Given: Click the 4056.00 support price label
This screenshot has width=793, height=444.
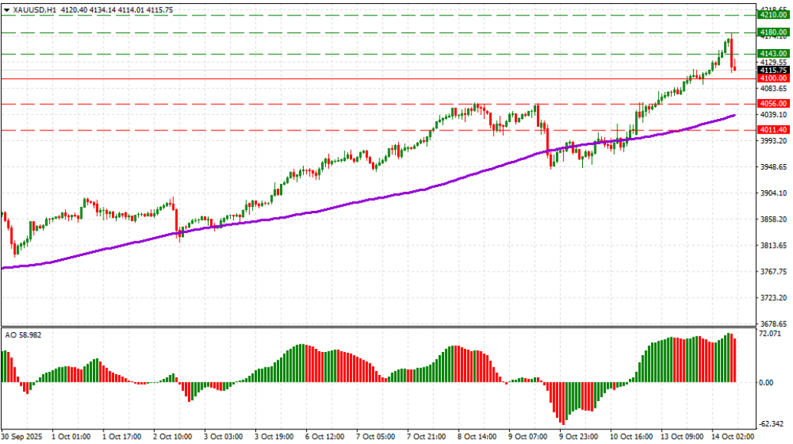Looking at the screenshot, I should [x=774, y=104].
